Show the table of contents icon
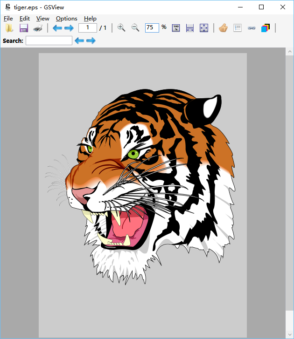This screenshot has width=294, height=339. tap(238, 28)
